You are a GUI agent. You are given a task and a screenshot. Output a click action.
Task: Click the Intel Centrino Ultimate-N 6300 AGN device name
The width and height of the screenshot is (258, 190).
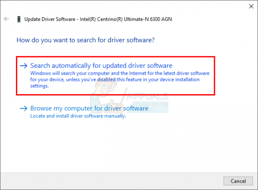coord(126,19)
